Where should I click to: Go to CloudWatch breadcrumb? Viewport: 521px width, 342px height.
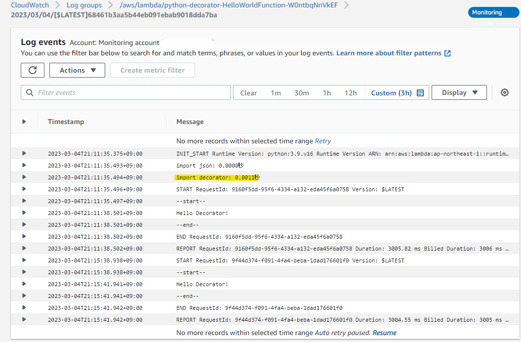click(x=30, y=5)
